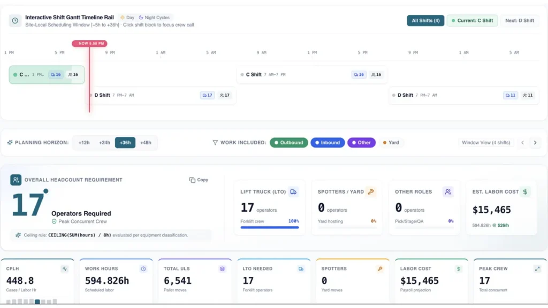This screenshot has width=548, height=308.
Task: Click the shield check icon by Peak Concurrent Crew
Action: click(54, 221)
